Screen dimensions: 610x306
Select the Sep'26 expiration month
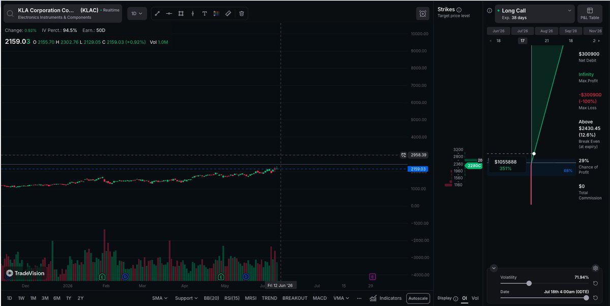pyautogui.click(x=571, y=31)
